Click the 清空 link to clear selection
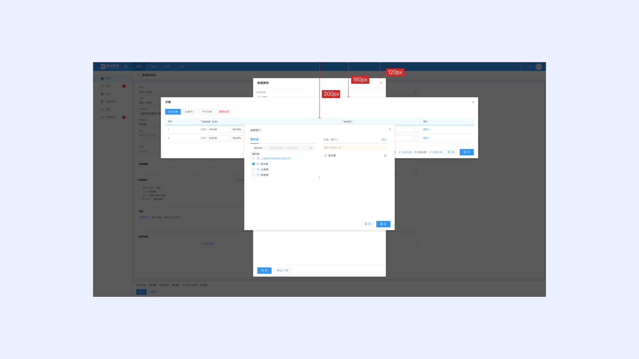The width and height of the screenshot is (639, 359). coord(383,140)
